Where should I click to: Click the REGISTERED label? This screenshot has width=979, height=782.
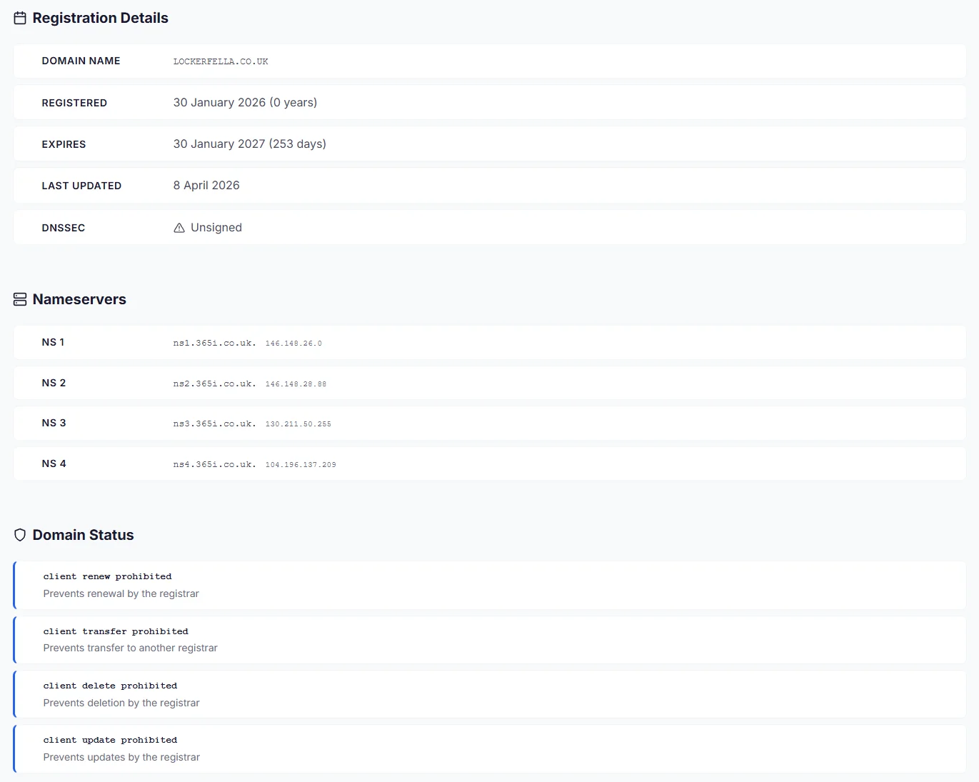[74, 103]
